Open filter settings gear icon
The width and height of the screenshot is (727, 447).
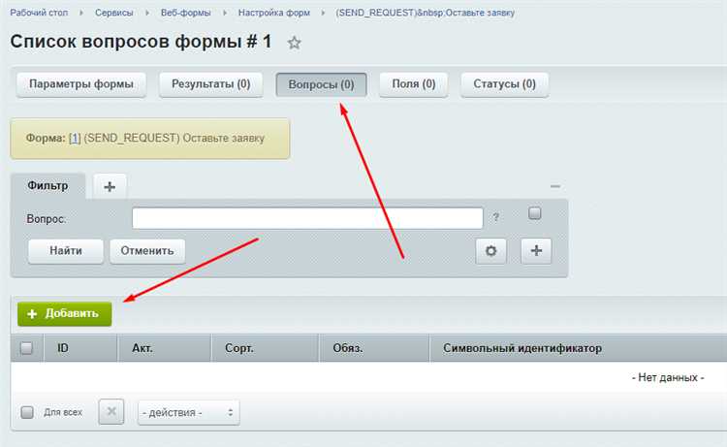(x=490, y=251)
